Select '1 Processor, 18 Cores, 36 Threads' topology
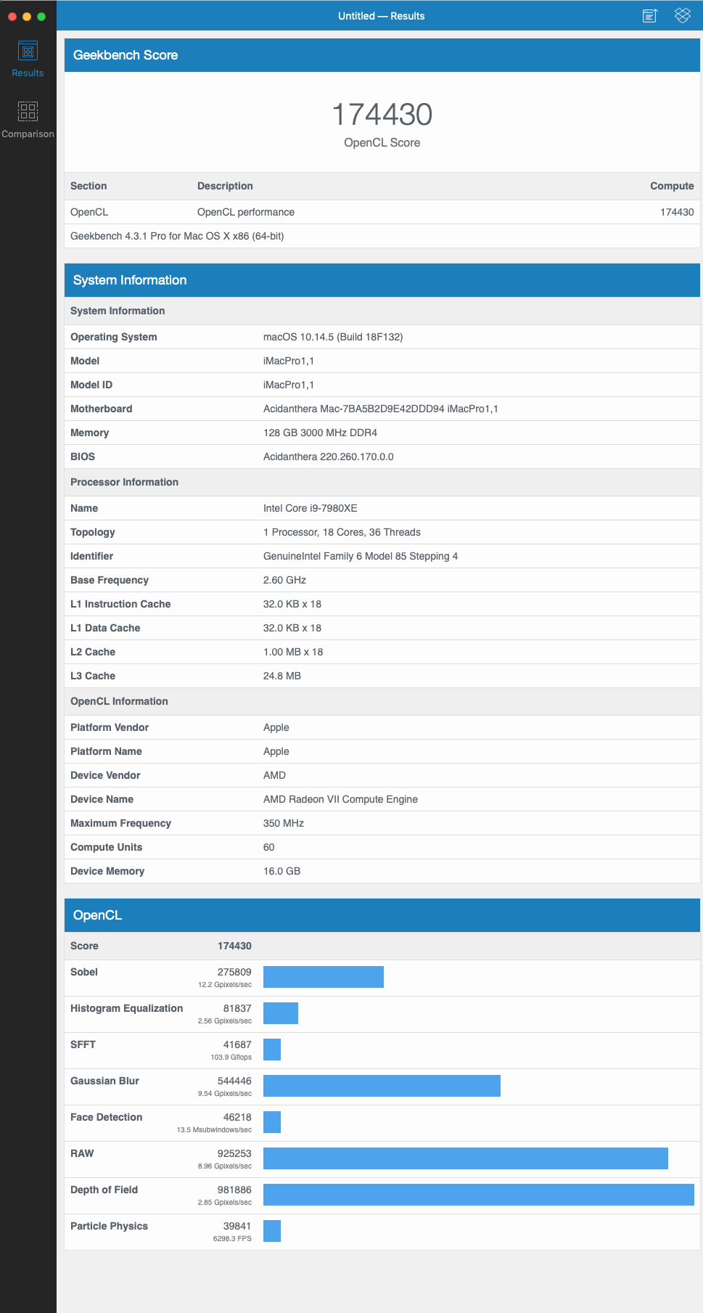 click(x=342, y=532)
